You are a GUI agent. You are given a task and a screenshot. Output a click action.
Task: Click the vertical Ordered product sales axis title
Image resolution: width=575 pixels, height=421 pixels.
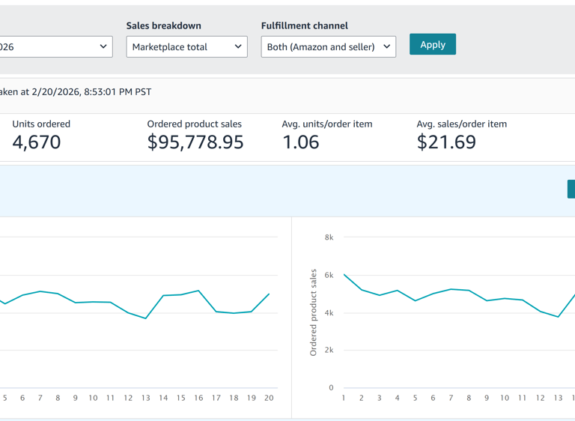(314, 312)
